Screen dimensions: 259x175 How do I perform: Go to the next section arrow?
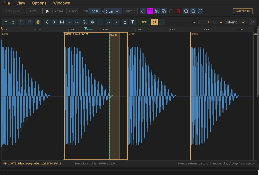point(54,22)
